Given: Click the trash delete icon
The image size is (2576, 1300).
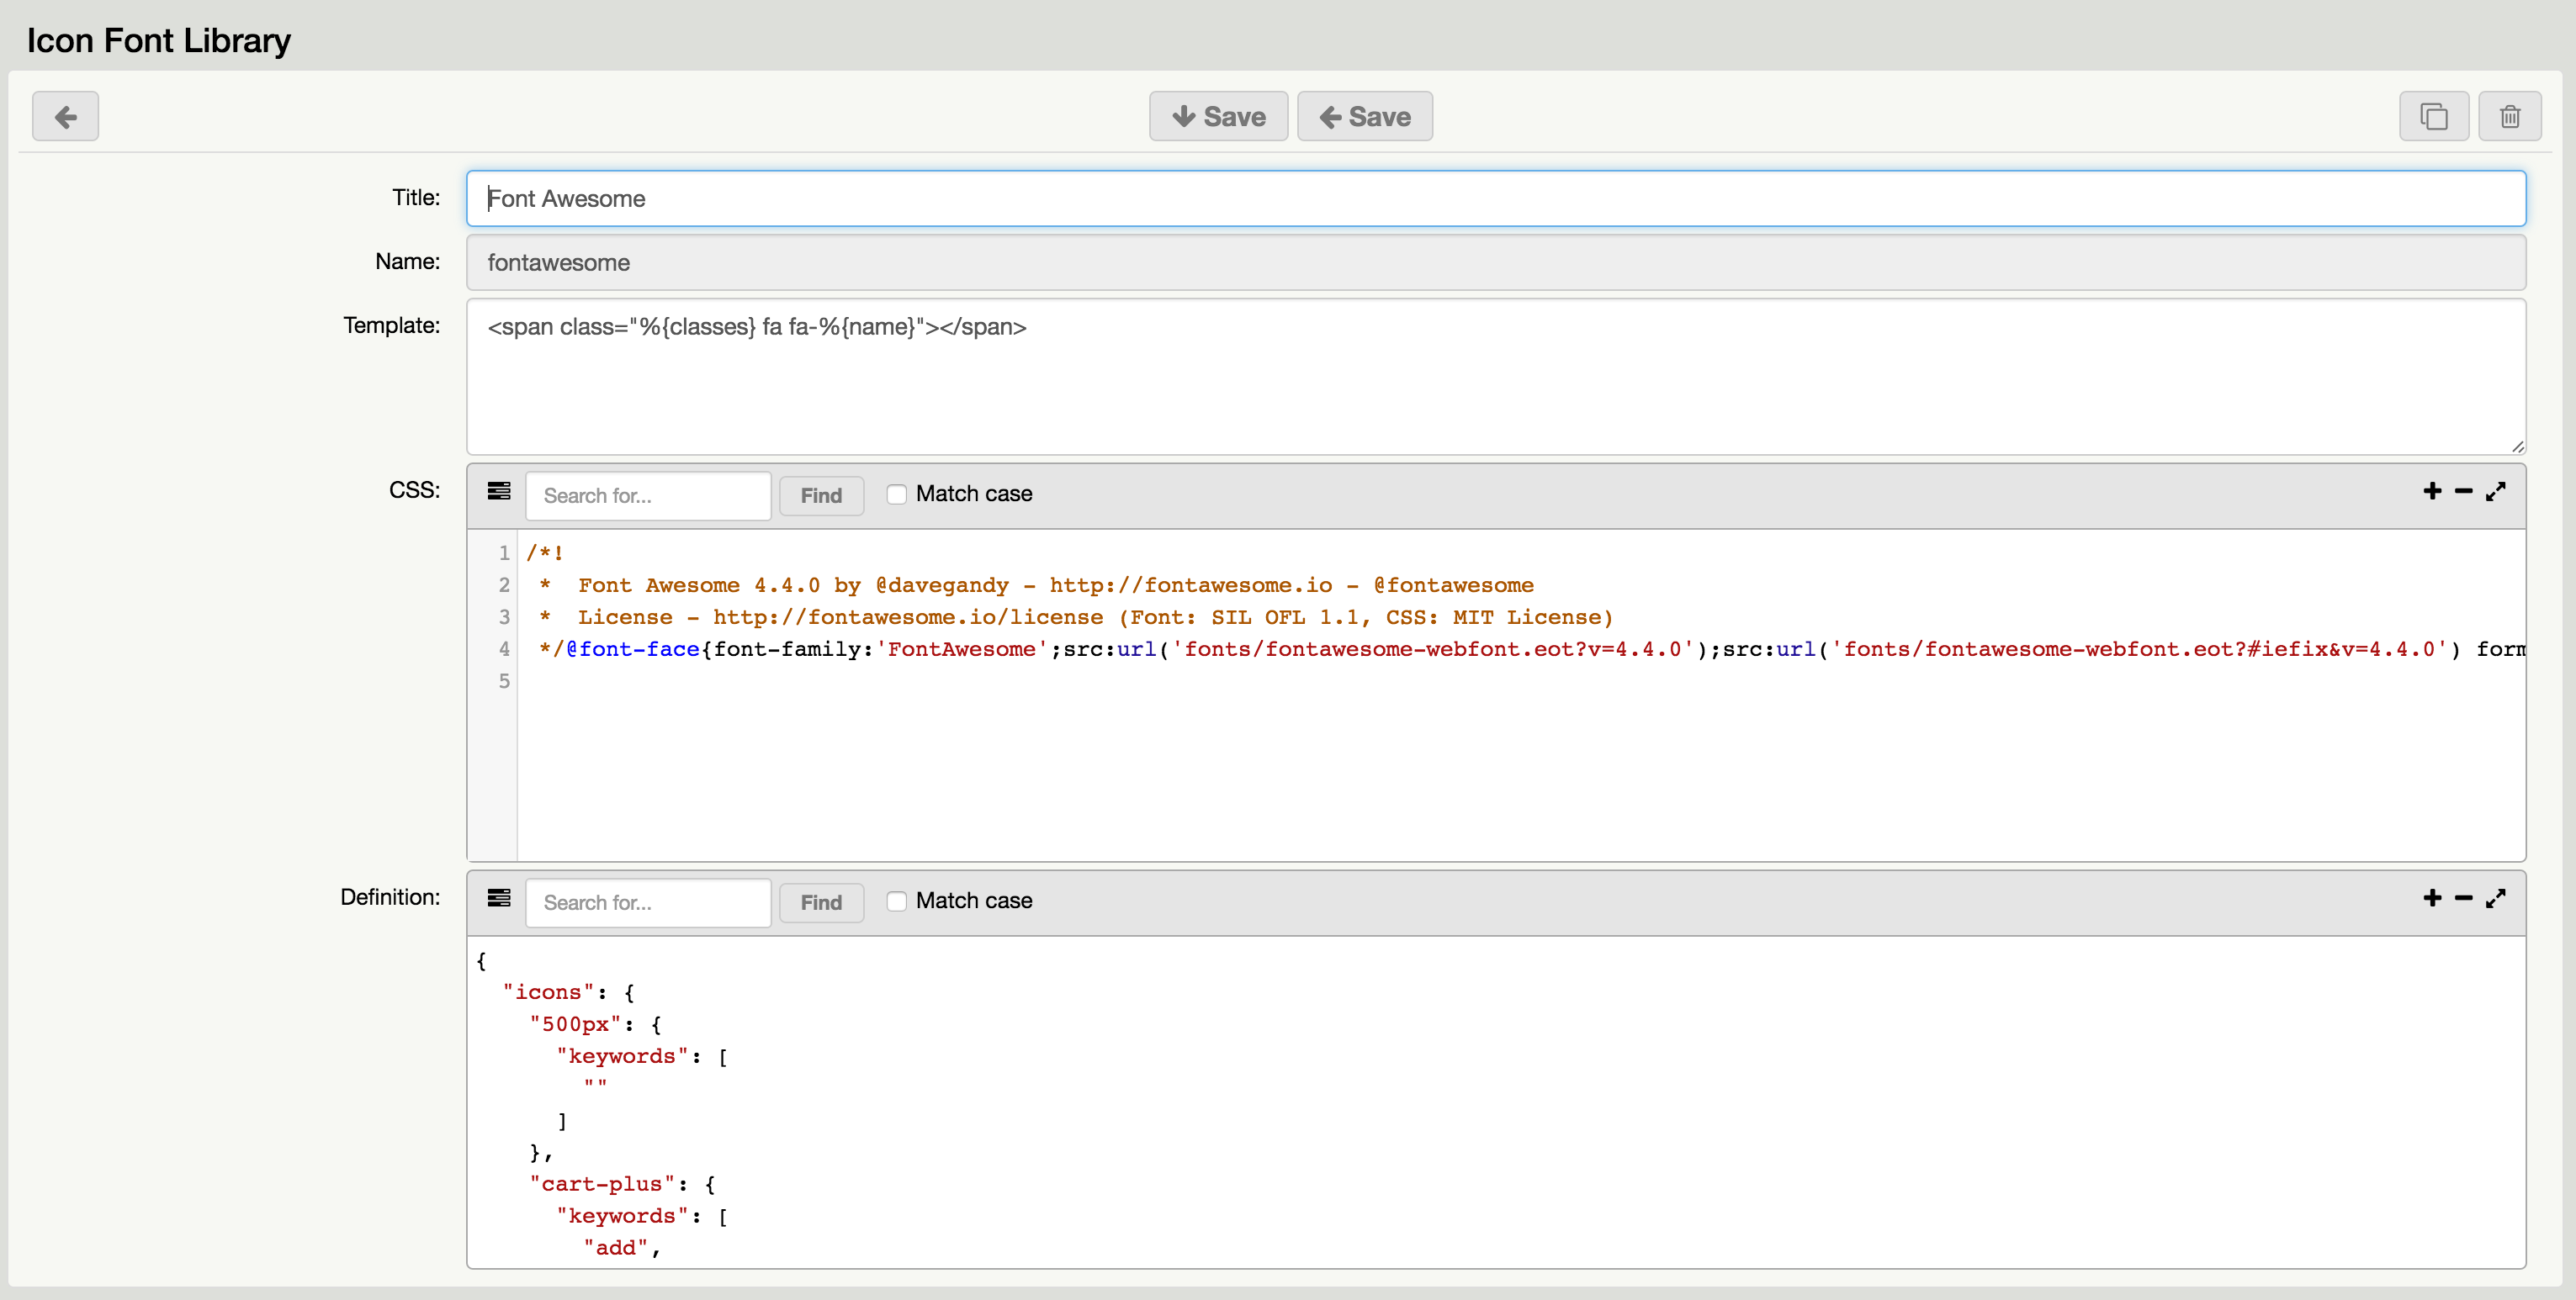Looking at the screenshot, I should tap(2509, 117).
